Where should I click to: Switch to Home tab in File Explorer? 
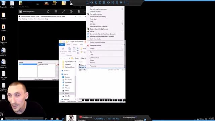(68, 45)
